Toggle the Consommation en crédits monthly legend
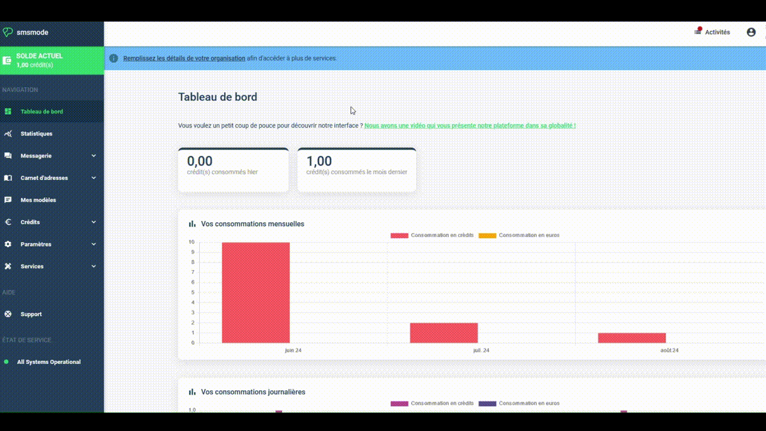The width and height of the screenshot is (766, 431). coord(432,235)
